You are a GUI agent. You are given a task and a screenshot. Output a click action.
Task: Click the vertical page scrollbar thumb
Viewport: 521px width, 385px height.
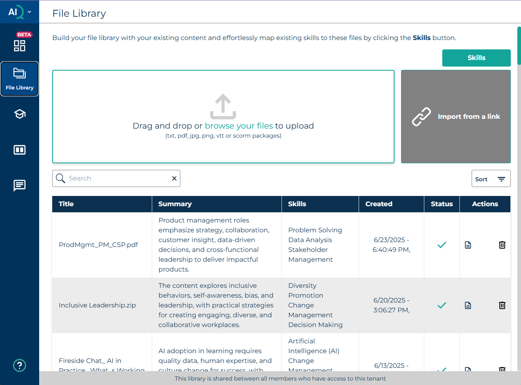click(519, 45)
